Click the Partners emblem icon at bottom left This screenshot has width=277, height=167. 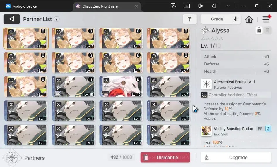pyautogui.click(x=12, y=158)
